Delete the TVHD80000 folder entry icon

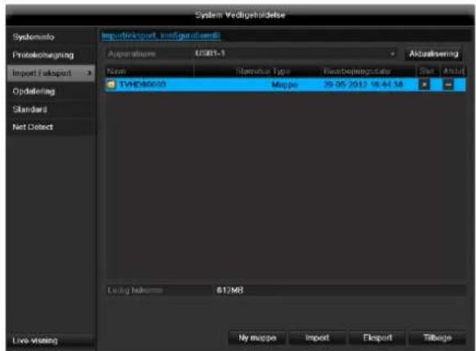click(x=424, y=84)
